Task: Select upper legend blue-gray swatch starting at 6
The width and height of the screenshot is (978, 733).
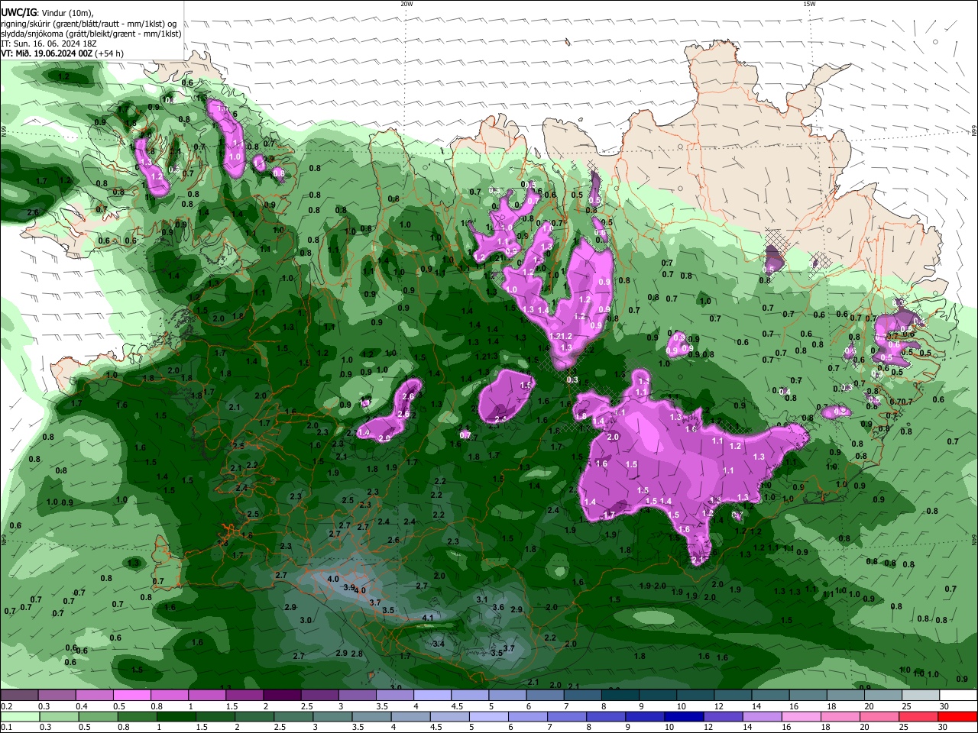Action: point(545,696)
